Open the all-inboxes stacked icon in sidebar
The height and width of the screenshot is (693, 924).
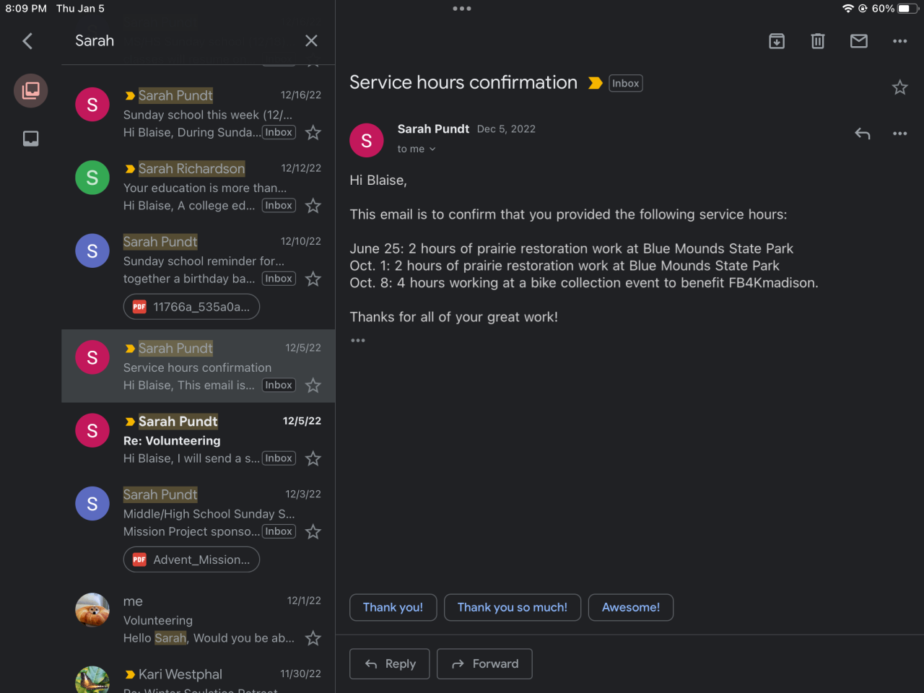(x=31, y=91)
